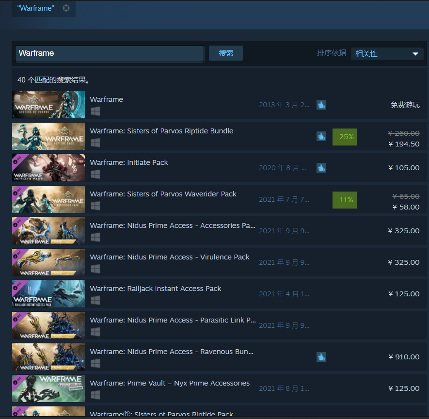429x419 pixels.
Task: Open Sisters of Parvos Waverider Pack thumbnail
Action: [x=48, y=199]
